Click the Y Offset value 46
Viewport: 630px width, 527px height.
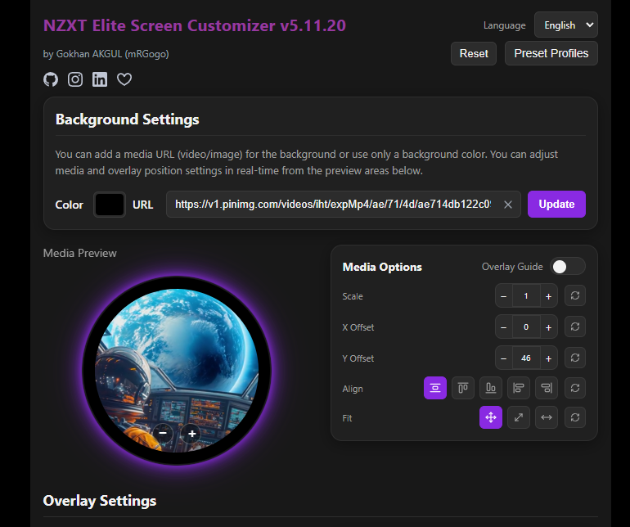[x=526, y=358]
